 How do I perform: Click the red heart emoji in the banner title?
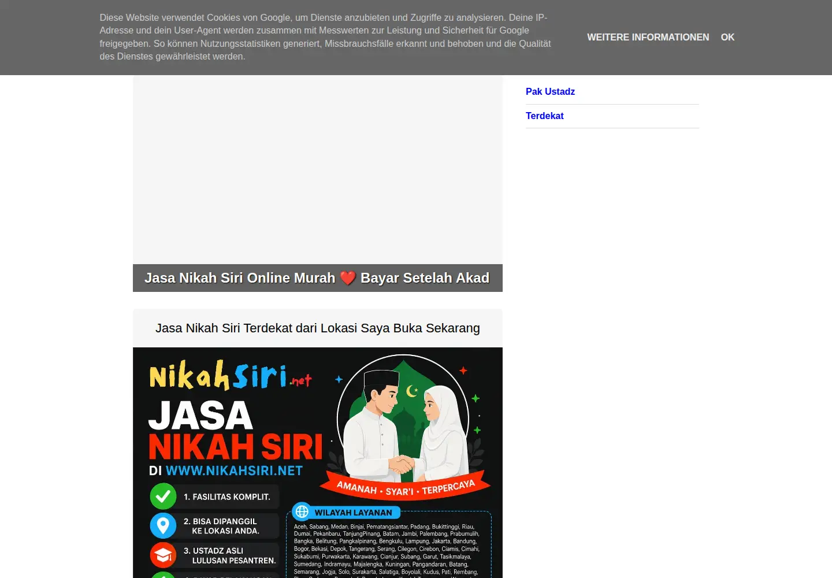(348, 278)
